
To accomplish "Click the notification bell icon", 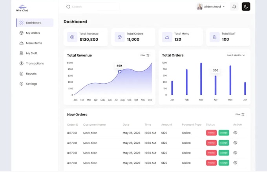I will [234, 7].
